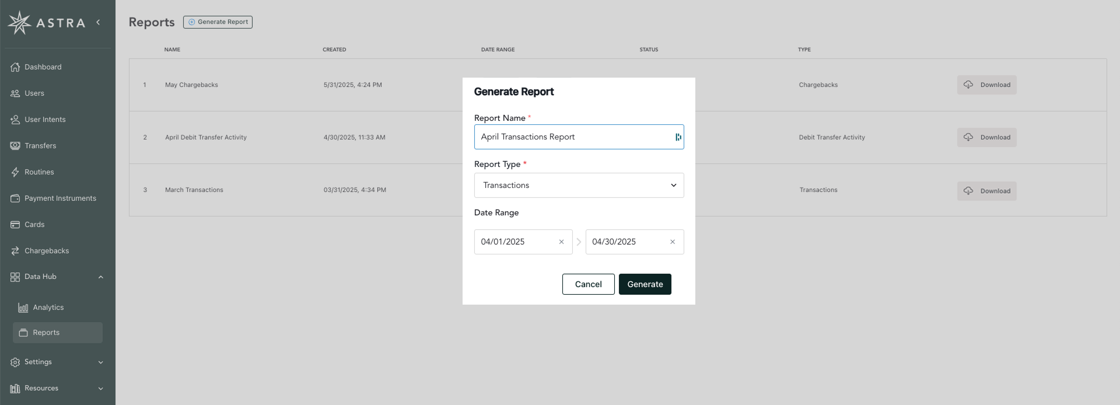Viewport: 1120px width, 405px height.
Task: Clear the 04/30/2025 end date
Action: click(673, 242)
